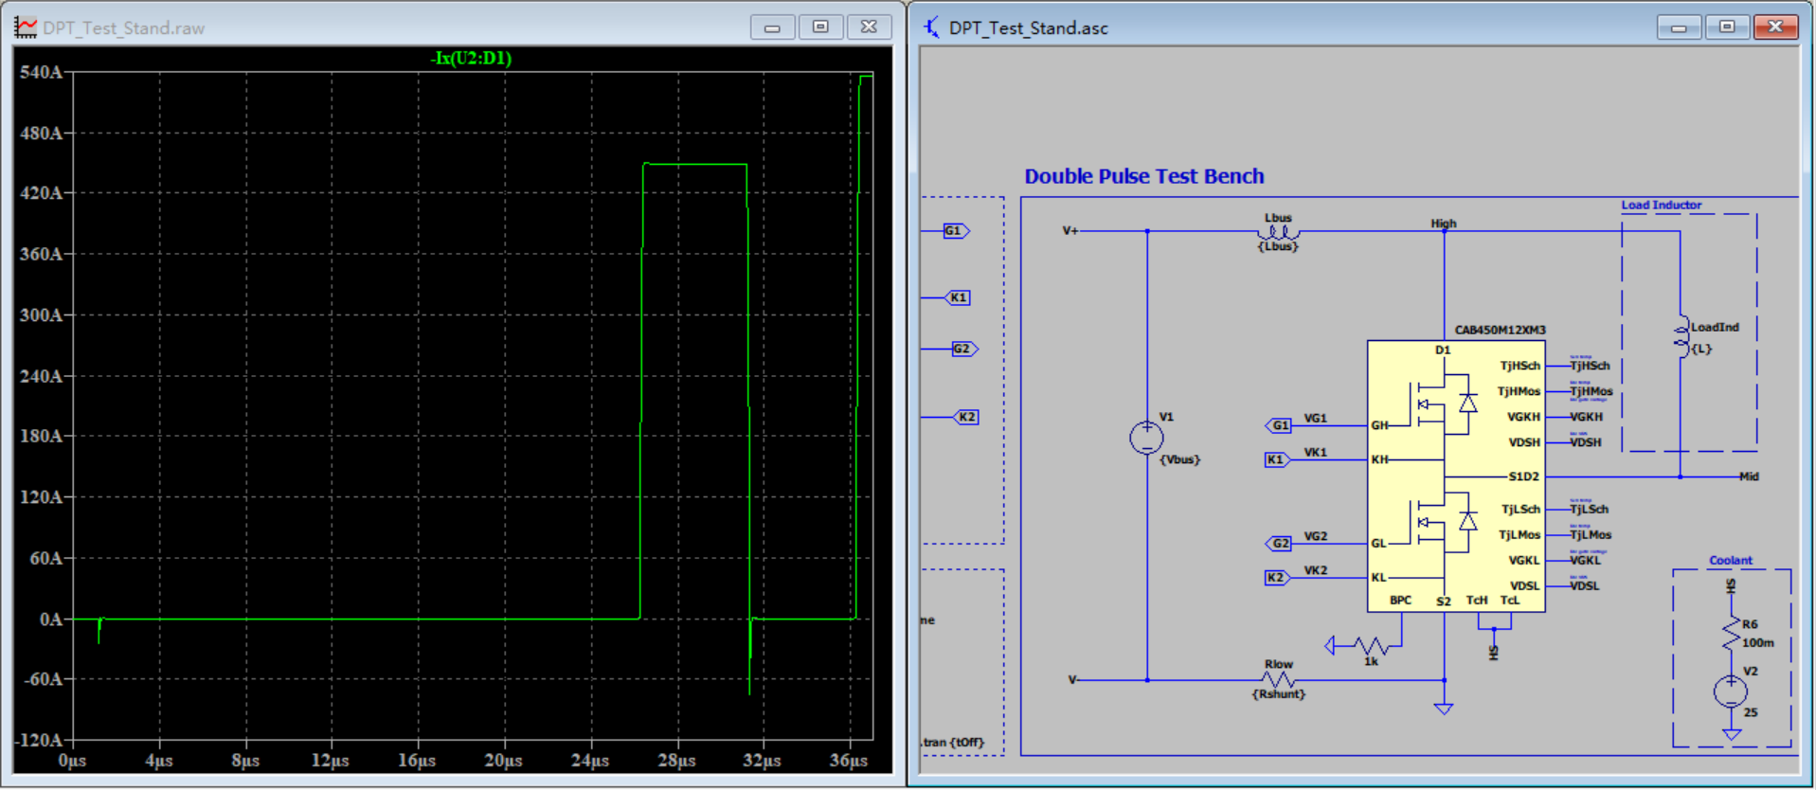
Task: Close the DPT_Test_Stand.asc schematic window
Action: click(x=1775, y=27)
